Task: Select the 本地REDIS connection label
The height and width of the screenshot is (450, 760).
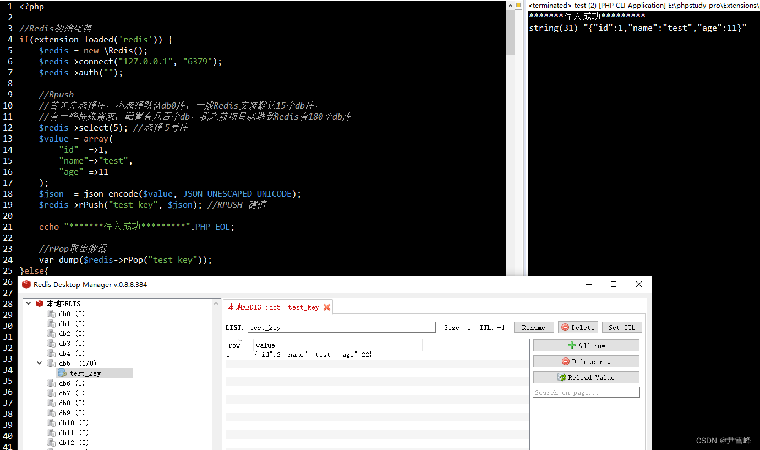Action: pos(63,303)
